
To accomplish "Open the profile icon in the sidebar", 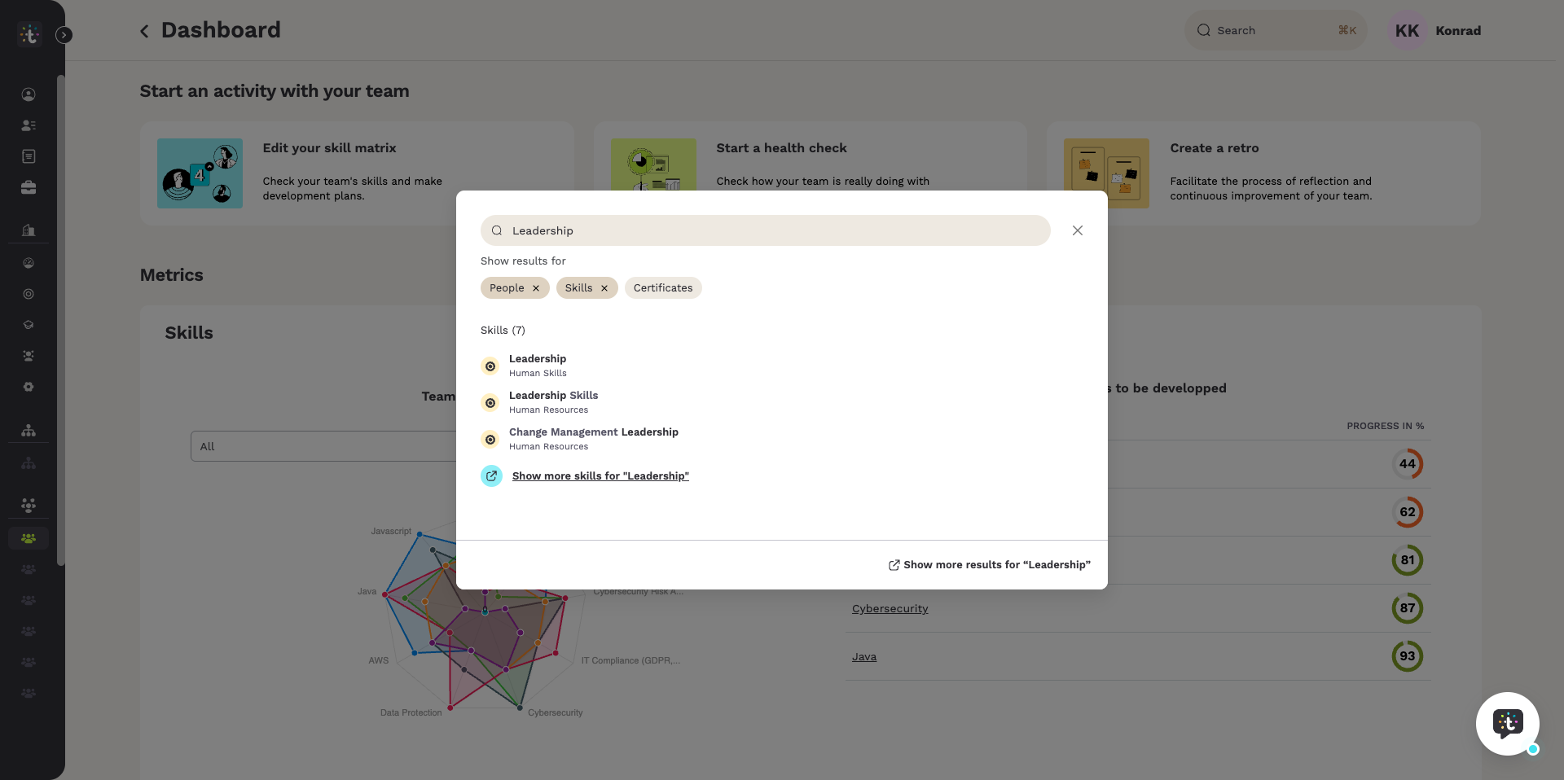I will [x=29, y=94].
